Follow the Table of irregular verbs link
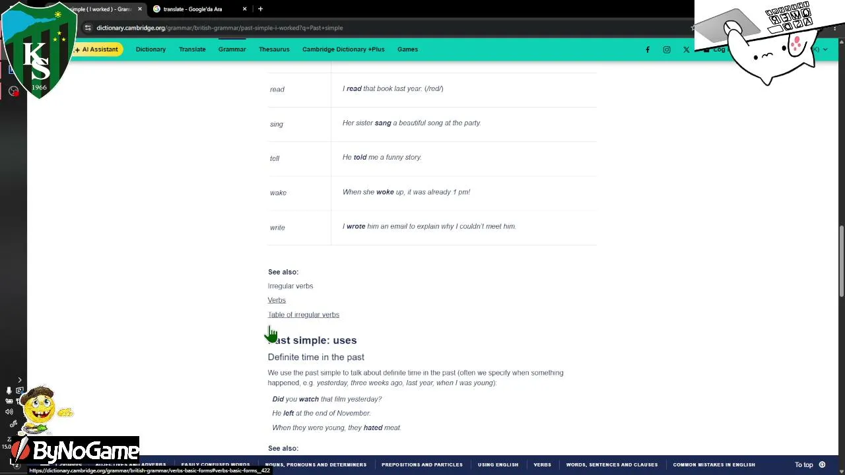This screenshot has height=475, width=845. click(304, 315)
